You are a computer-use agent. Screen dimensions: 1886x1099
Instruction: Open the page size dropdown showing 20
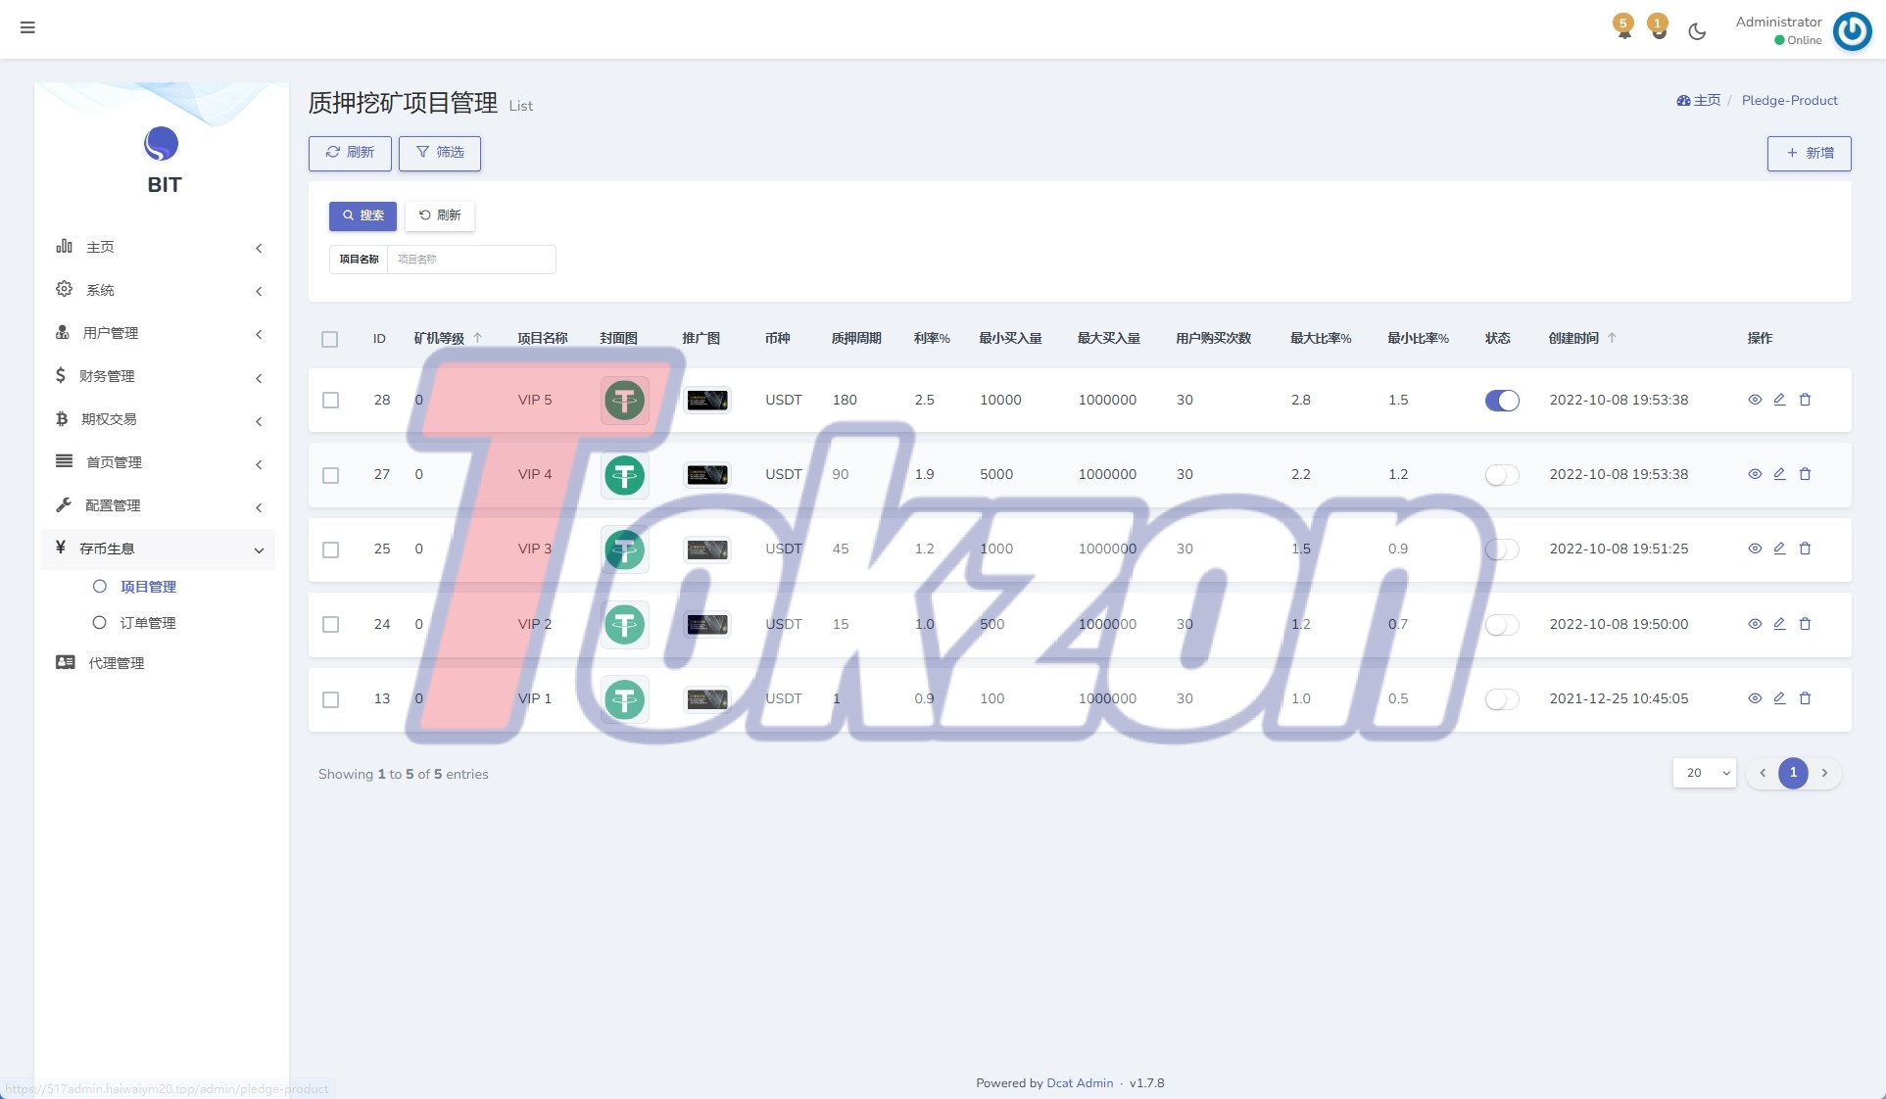click(x=1704, y=773)
